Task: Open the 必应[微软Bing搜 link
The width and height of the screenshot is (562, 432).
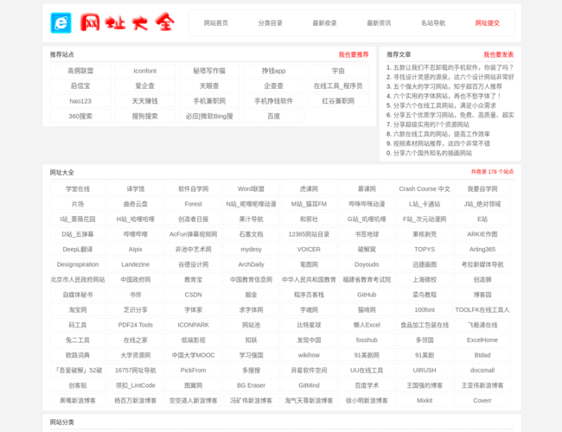Action: [x=209, y=116]
